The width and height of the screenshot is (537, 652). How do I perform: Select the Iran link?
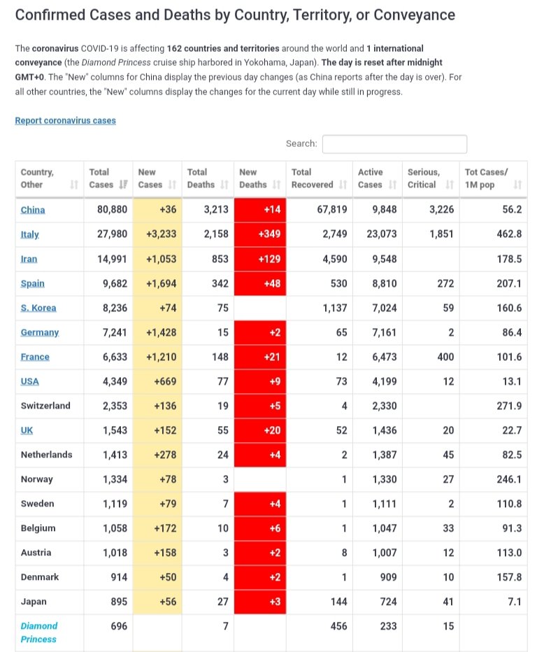(29, 259)
